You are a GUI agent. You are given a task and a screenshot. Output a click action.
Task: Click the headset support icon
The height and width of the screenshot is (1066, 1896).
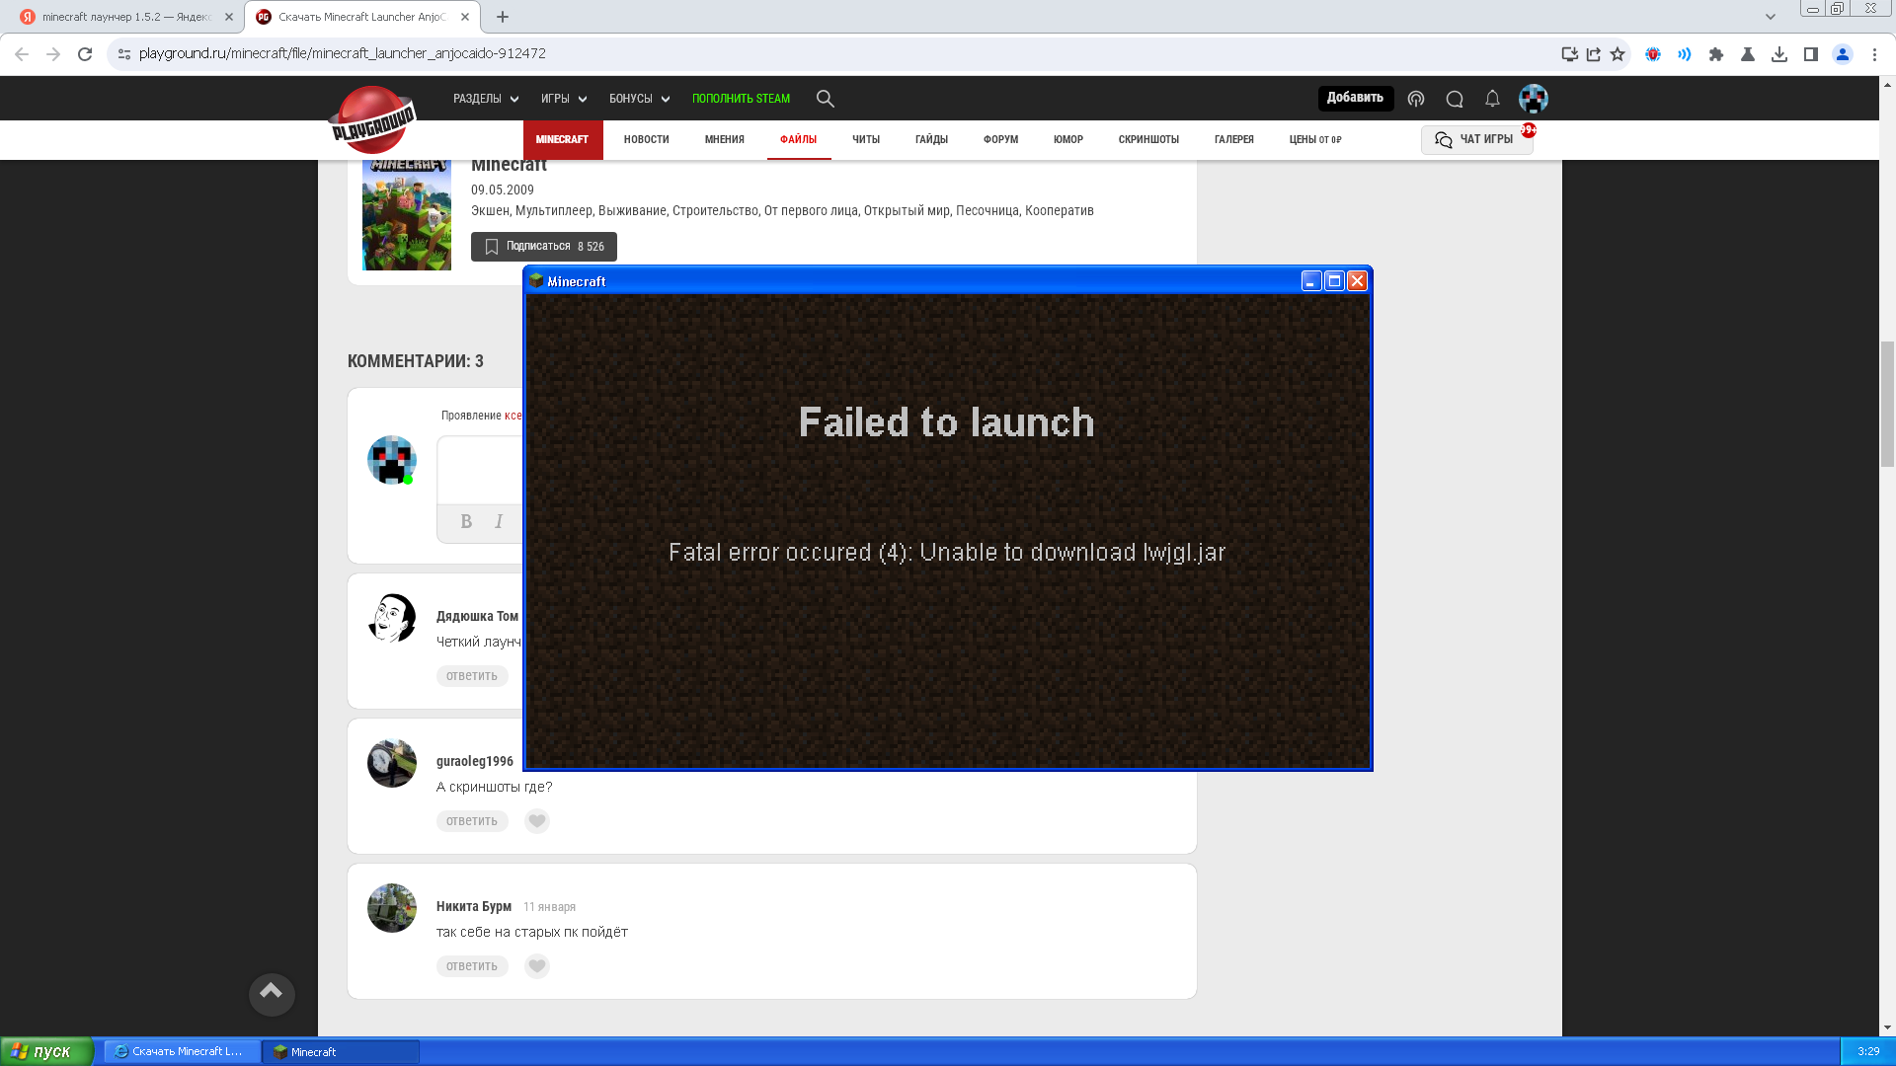coord(1416,99)
